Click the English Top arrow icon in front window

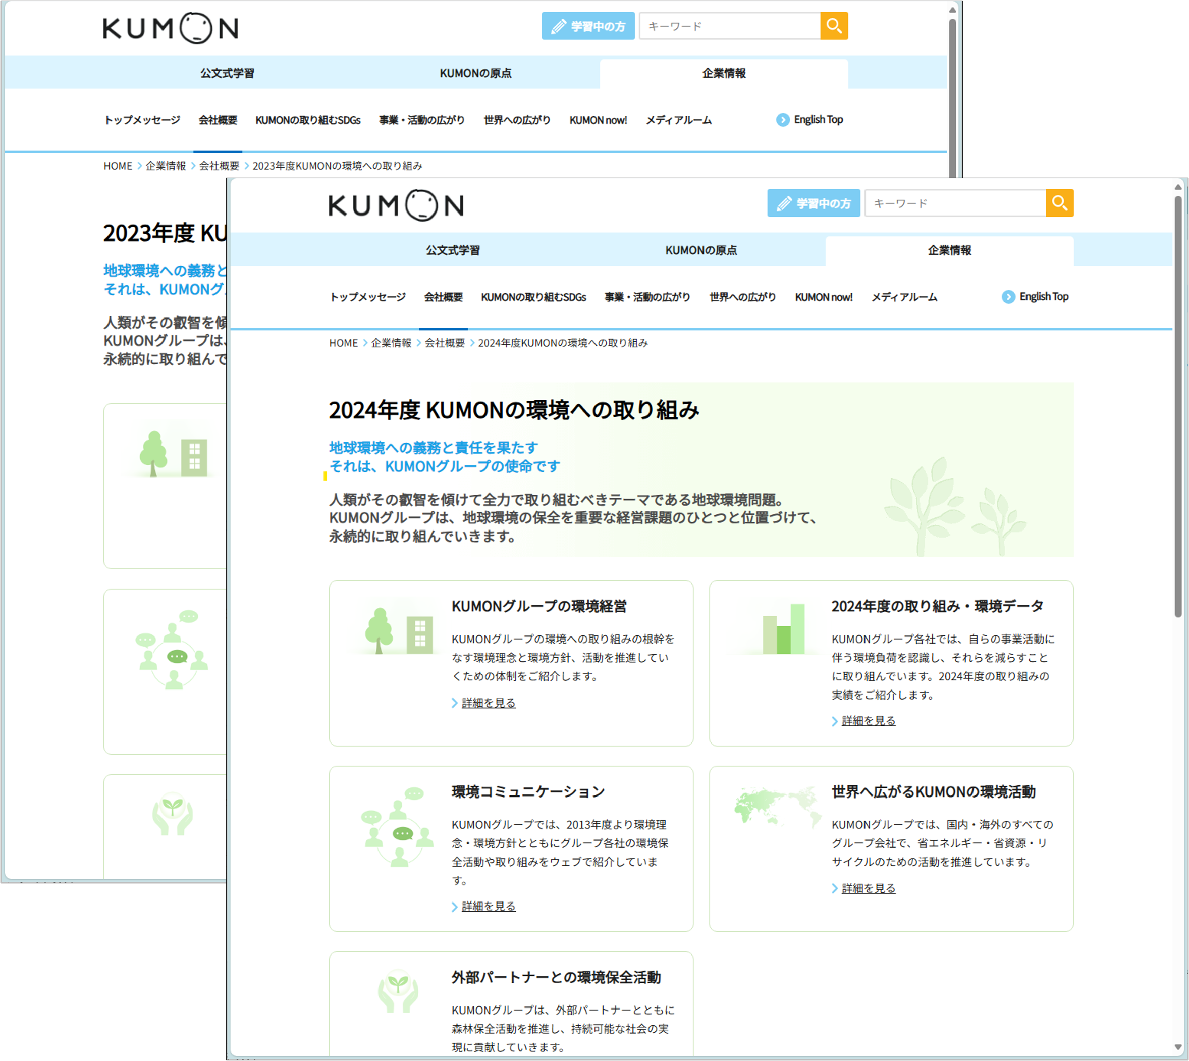(1008, 297)
